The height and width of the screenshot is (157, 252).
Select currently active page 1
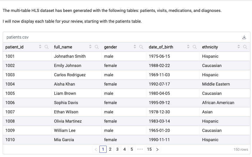pos(103,150)
